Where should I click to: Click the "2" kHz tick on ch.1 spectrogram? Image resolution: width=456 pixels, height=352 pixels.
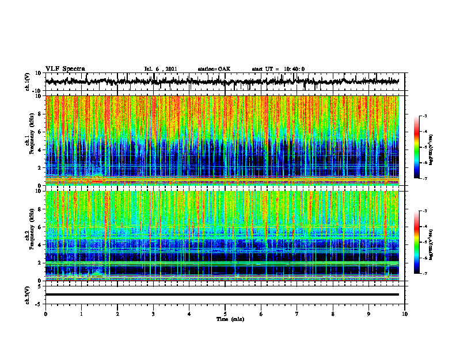[40, 168]
